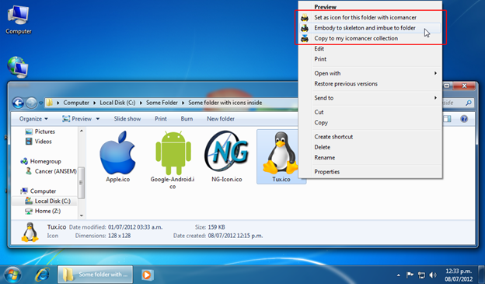
Task: Open the Windows Start button
Action: pyautogui.click(x=12, y=275)
